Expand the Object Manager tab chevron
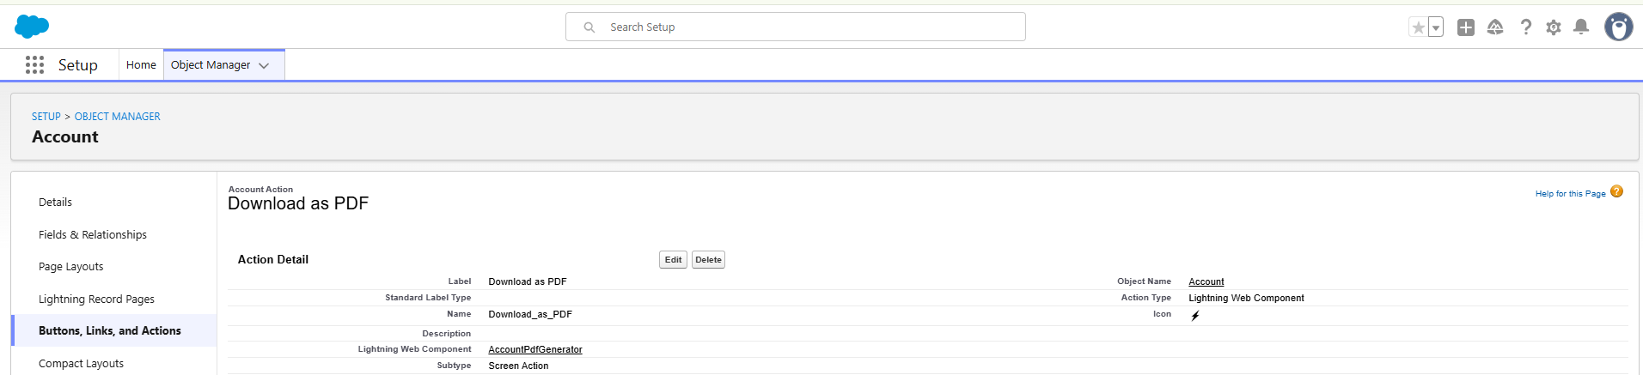 coord(264,65)
